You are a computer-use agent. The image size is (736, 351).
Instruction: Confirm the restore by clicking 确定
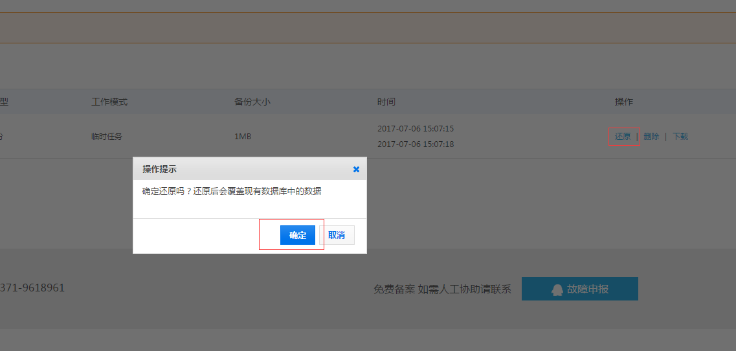click(x=298, y=235)
